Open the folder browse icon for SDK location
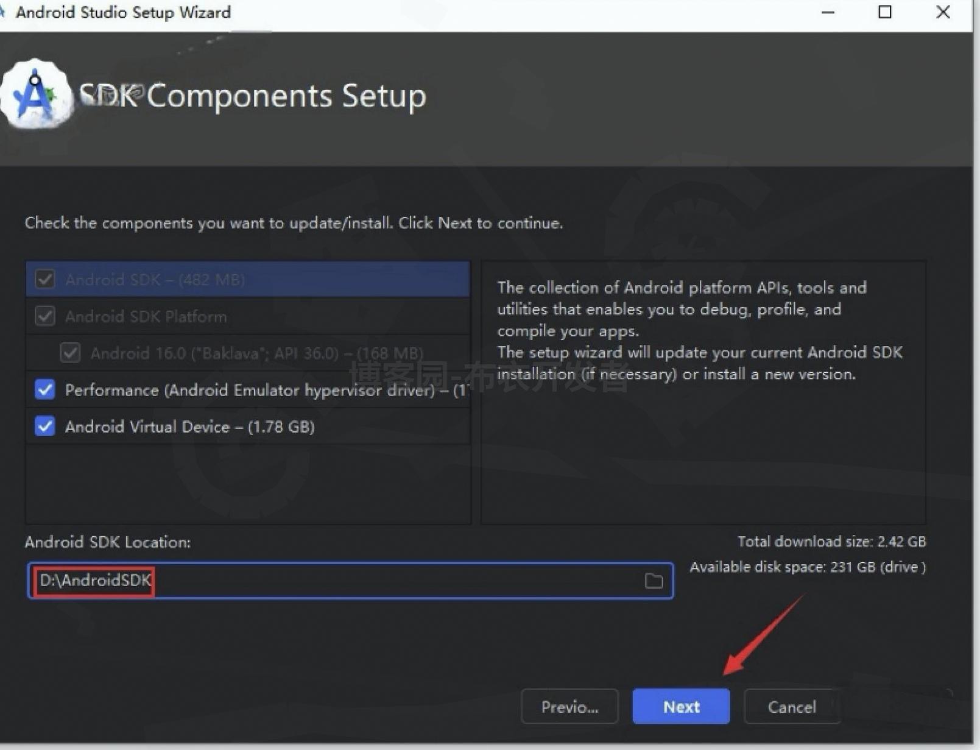Image resolution: width=980 pixels, height=750 pixels. point(654,581)
